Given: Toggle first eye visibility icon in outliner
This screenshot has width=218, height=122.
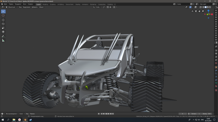Looking at the screenshot, I should coord(216,11).
